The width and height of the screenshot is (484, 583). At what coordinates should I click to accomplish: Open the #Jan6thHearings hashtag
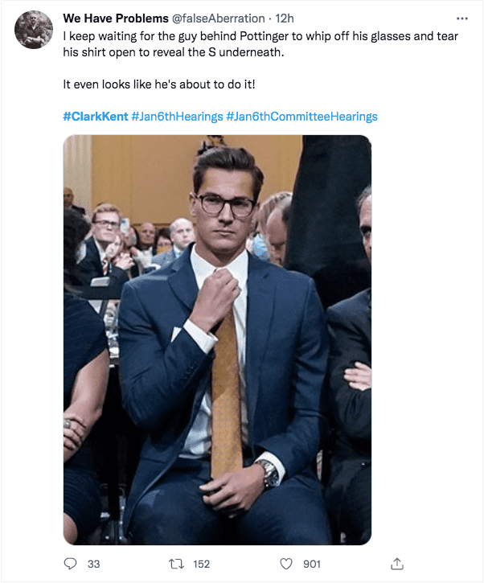tap(177, 117)
